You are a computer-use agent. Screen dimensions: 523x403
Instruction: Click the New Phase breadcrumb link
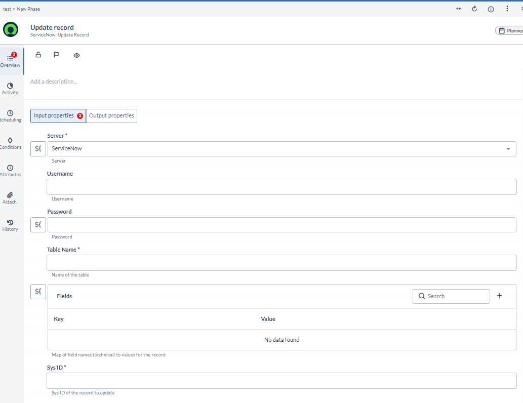click(x=28, y=9)
